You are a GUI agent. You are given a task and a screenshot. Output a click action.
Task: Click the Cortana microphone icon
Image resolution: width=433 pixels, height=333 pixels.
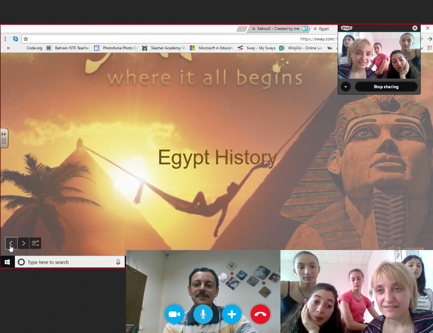pos(118,262)
